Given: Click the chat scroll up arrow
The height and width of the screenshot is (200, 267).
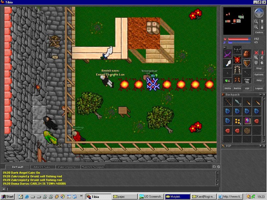Looking at the screenshot, I should click(217, 172).
